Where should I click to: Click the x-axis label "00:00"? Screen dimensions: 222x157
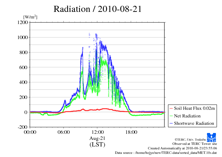pos(30,132)
